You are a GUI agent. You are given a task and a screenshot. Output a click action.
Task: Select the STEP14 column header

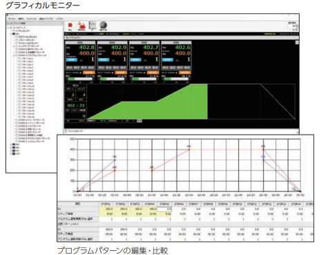(295, 204)
